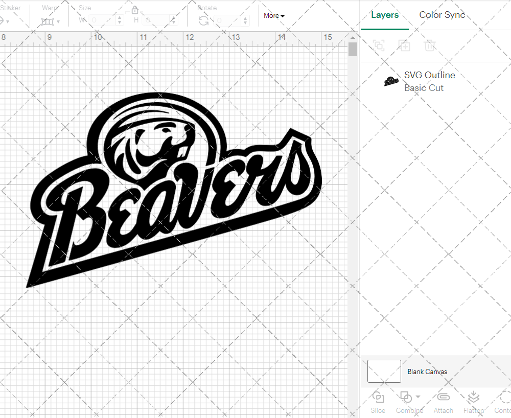Image resolution: width=511 pixels, height=418 pixels.
Task: Click the delete layer icon in Layers panel
Action: pyautogui.click(x=430, y=46)
